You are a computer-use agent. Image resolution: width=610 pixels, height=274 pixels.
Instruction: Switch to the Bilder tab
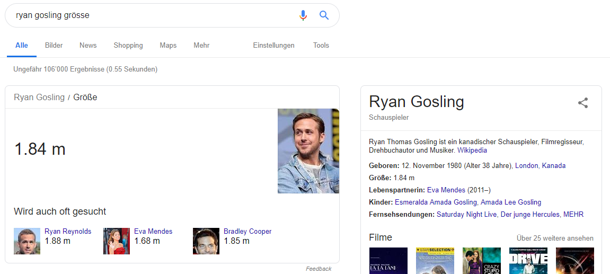coord(54,46)
